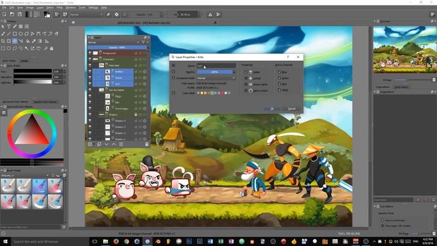Select the Pan hand tool
Image resolution: width=437 pixels, height=246 pixels.
click(52, 49)
